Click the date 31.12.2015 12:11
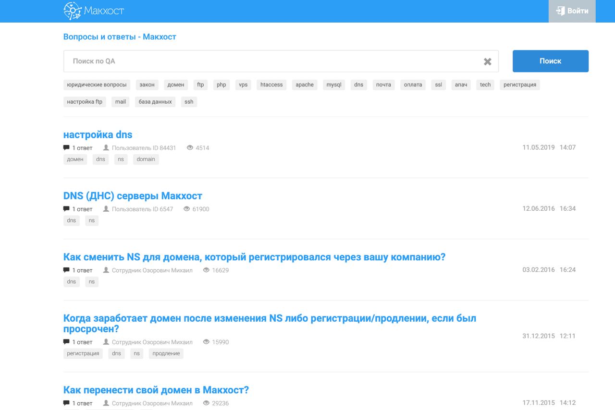 549,336
